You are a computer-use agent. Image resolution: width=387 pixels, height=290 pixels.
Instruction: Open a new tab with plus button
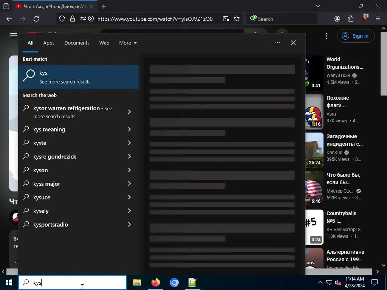click(104, 6)
